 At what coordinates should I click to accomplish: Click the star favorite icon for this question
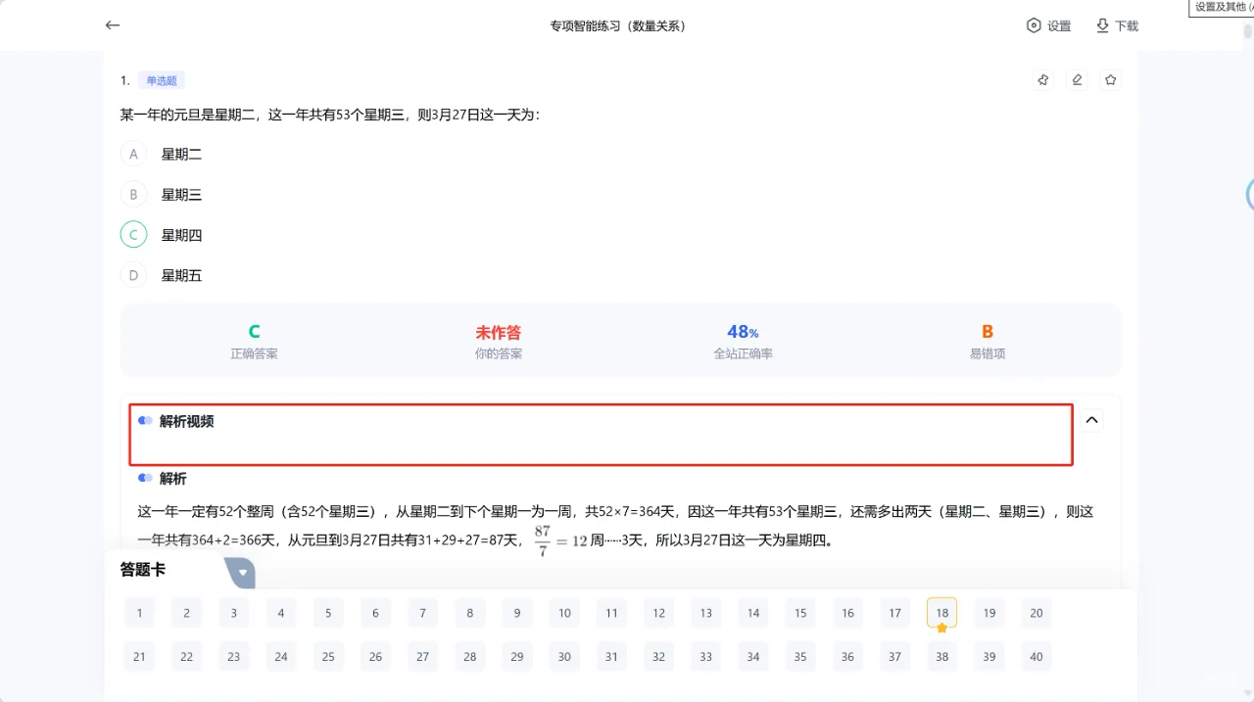point(1110,79)
